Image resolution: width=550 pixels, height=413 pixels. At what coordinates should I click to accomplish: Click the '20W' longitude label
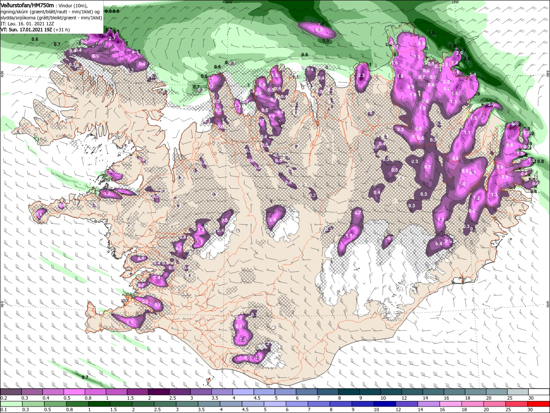(228, 2)
